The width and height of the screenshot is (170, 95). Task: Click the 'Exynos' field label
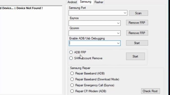click(74, 18)
